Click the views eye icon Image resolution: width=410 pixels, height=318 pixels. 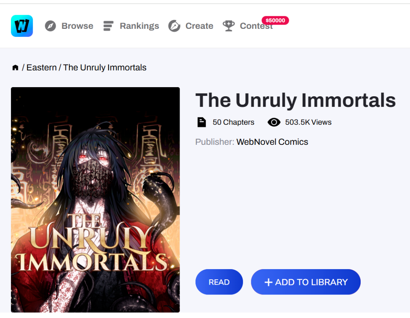(x=274, y=122)
